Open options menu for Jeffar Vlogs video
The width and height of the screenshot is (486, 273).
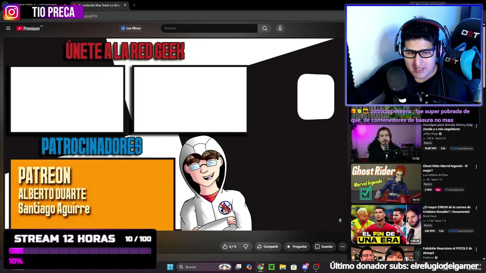click(x=476, y=126)
